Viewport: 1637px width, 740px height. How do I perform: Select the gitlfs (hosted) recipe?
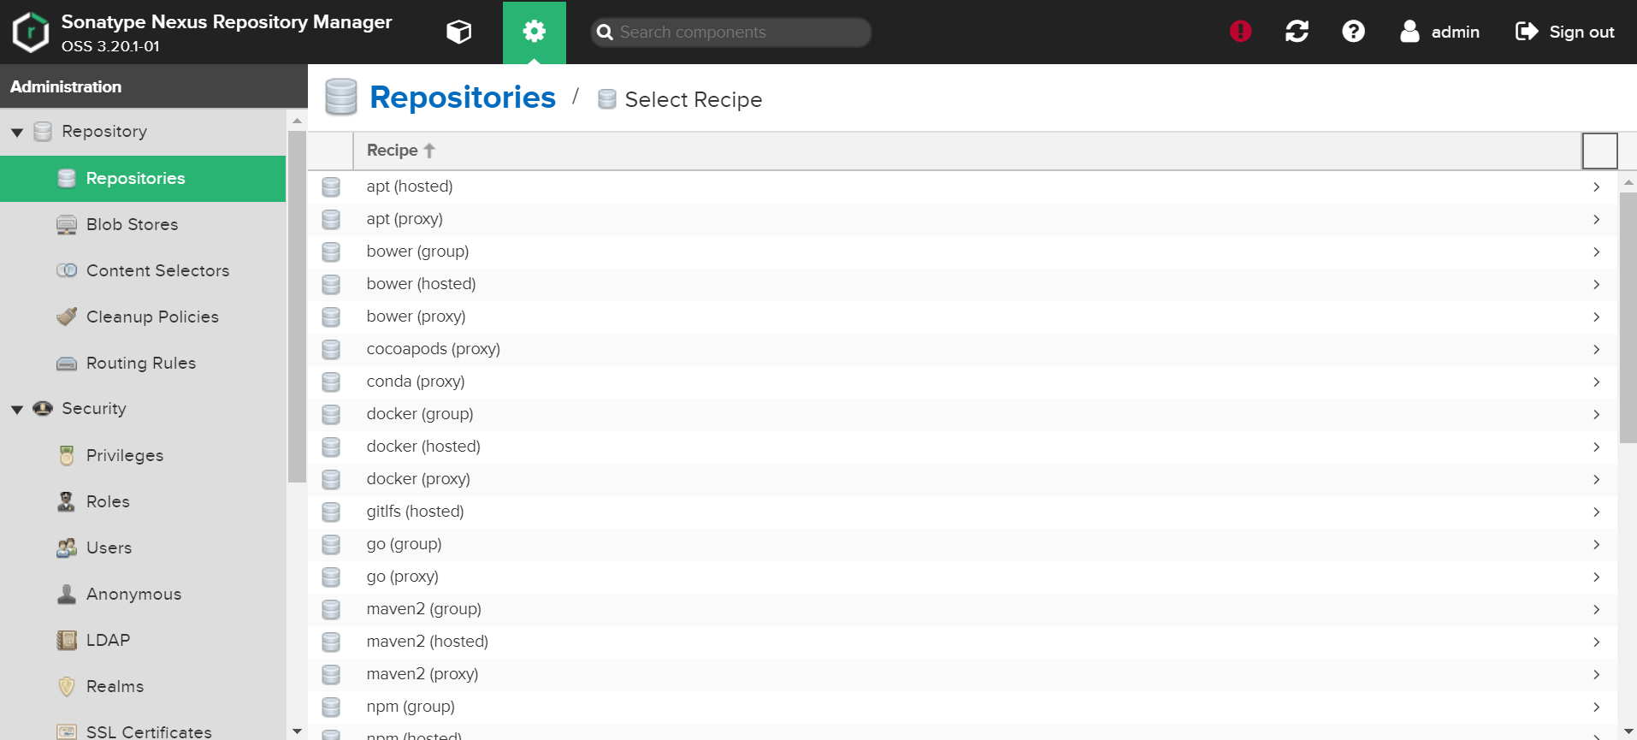point(962,512)
